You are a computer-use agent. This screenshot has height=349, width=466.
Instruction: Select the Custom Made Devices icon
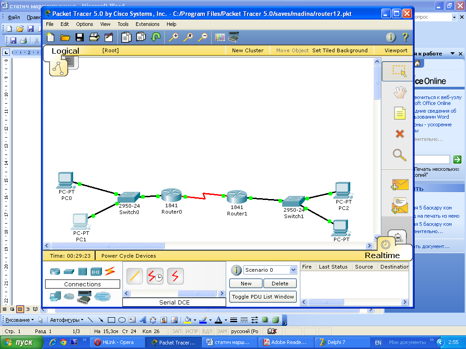pyautogui.click(x=84, y=297)
